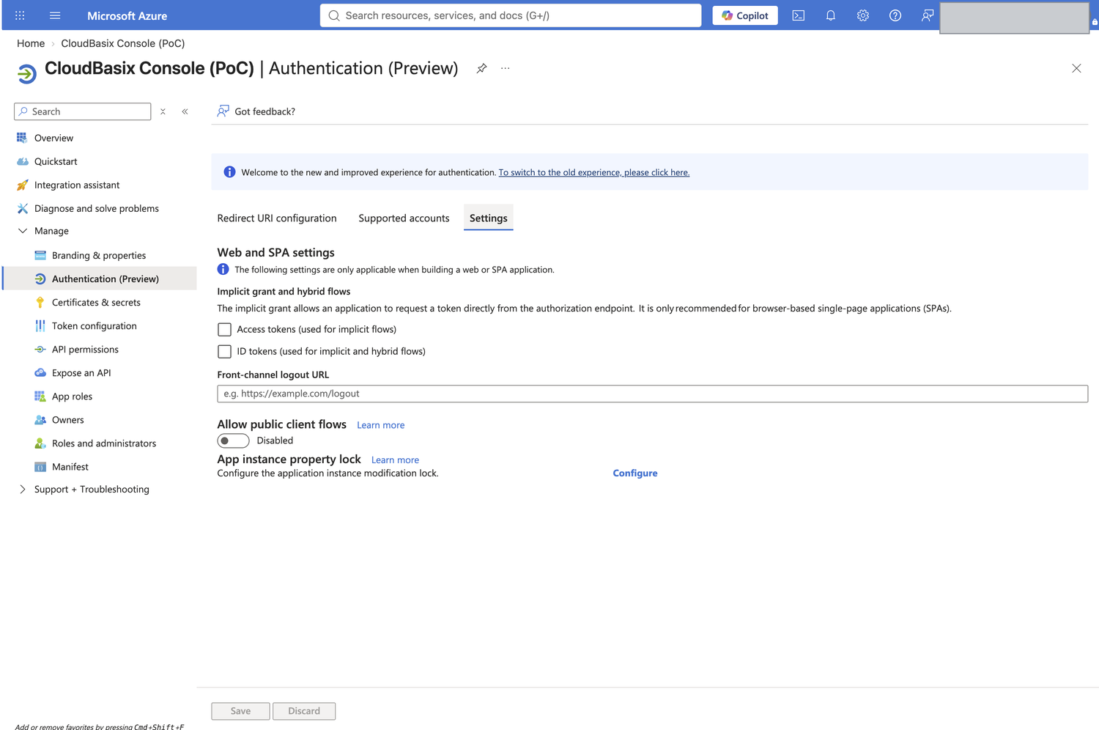Toggle Allow public client flows switch

tap(233, 440)
